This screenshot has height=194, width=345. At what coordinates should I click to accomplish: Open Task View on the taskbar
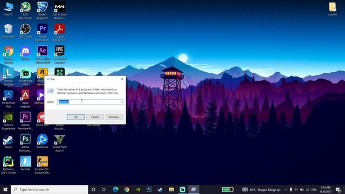tap(104, 189)
